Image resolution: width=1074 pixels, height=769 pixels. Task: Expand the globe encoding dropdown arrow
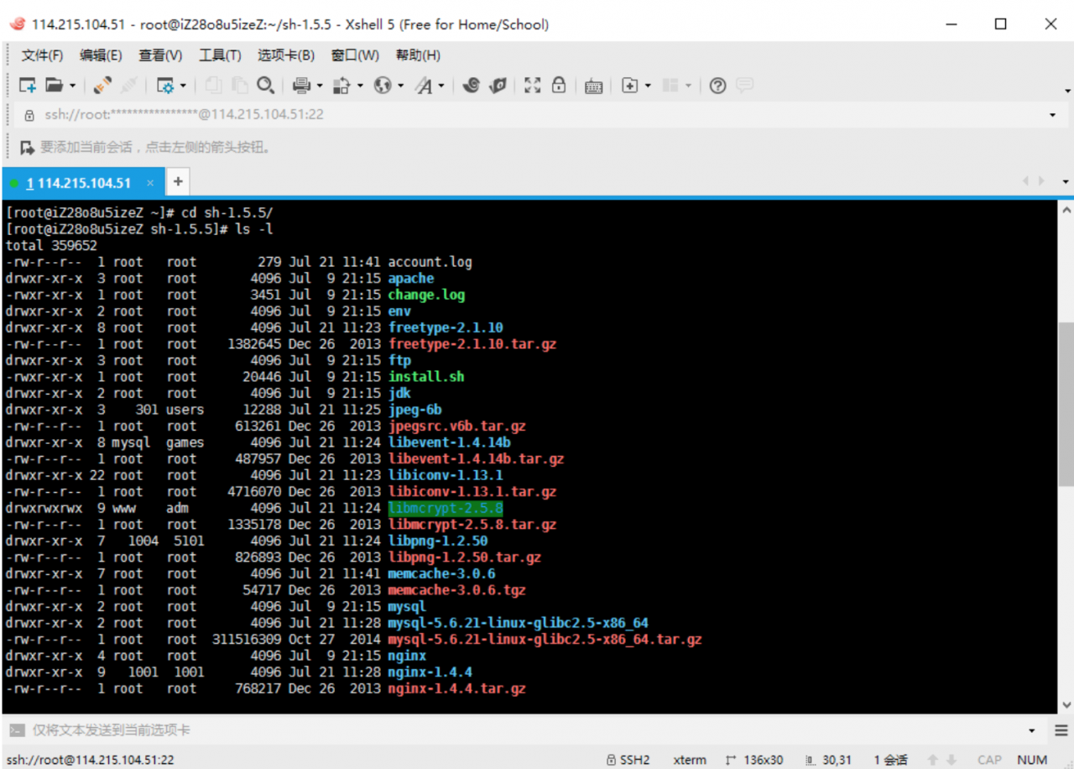point(400,86)
